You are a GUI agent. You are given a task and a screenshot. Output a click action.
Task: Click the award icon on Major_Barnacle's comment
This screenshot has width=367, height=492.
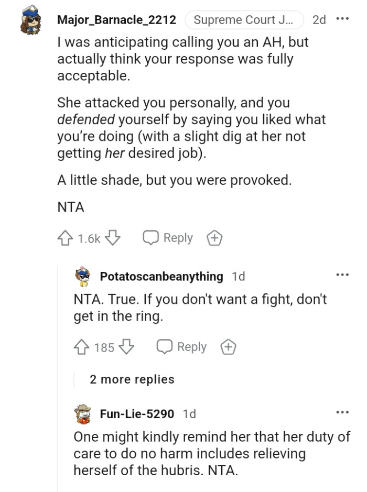(x=214, y=237)
